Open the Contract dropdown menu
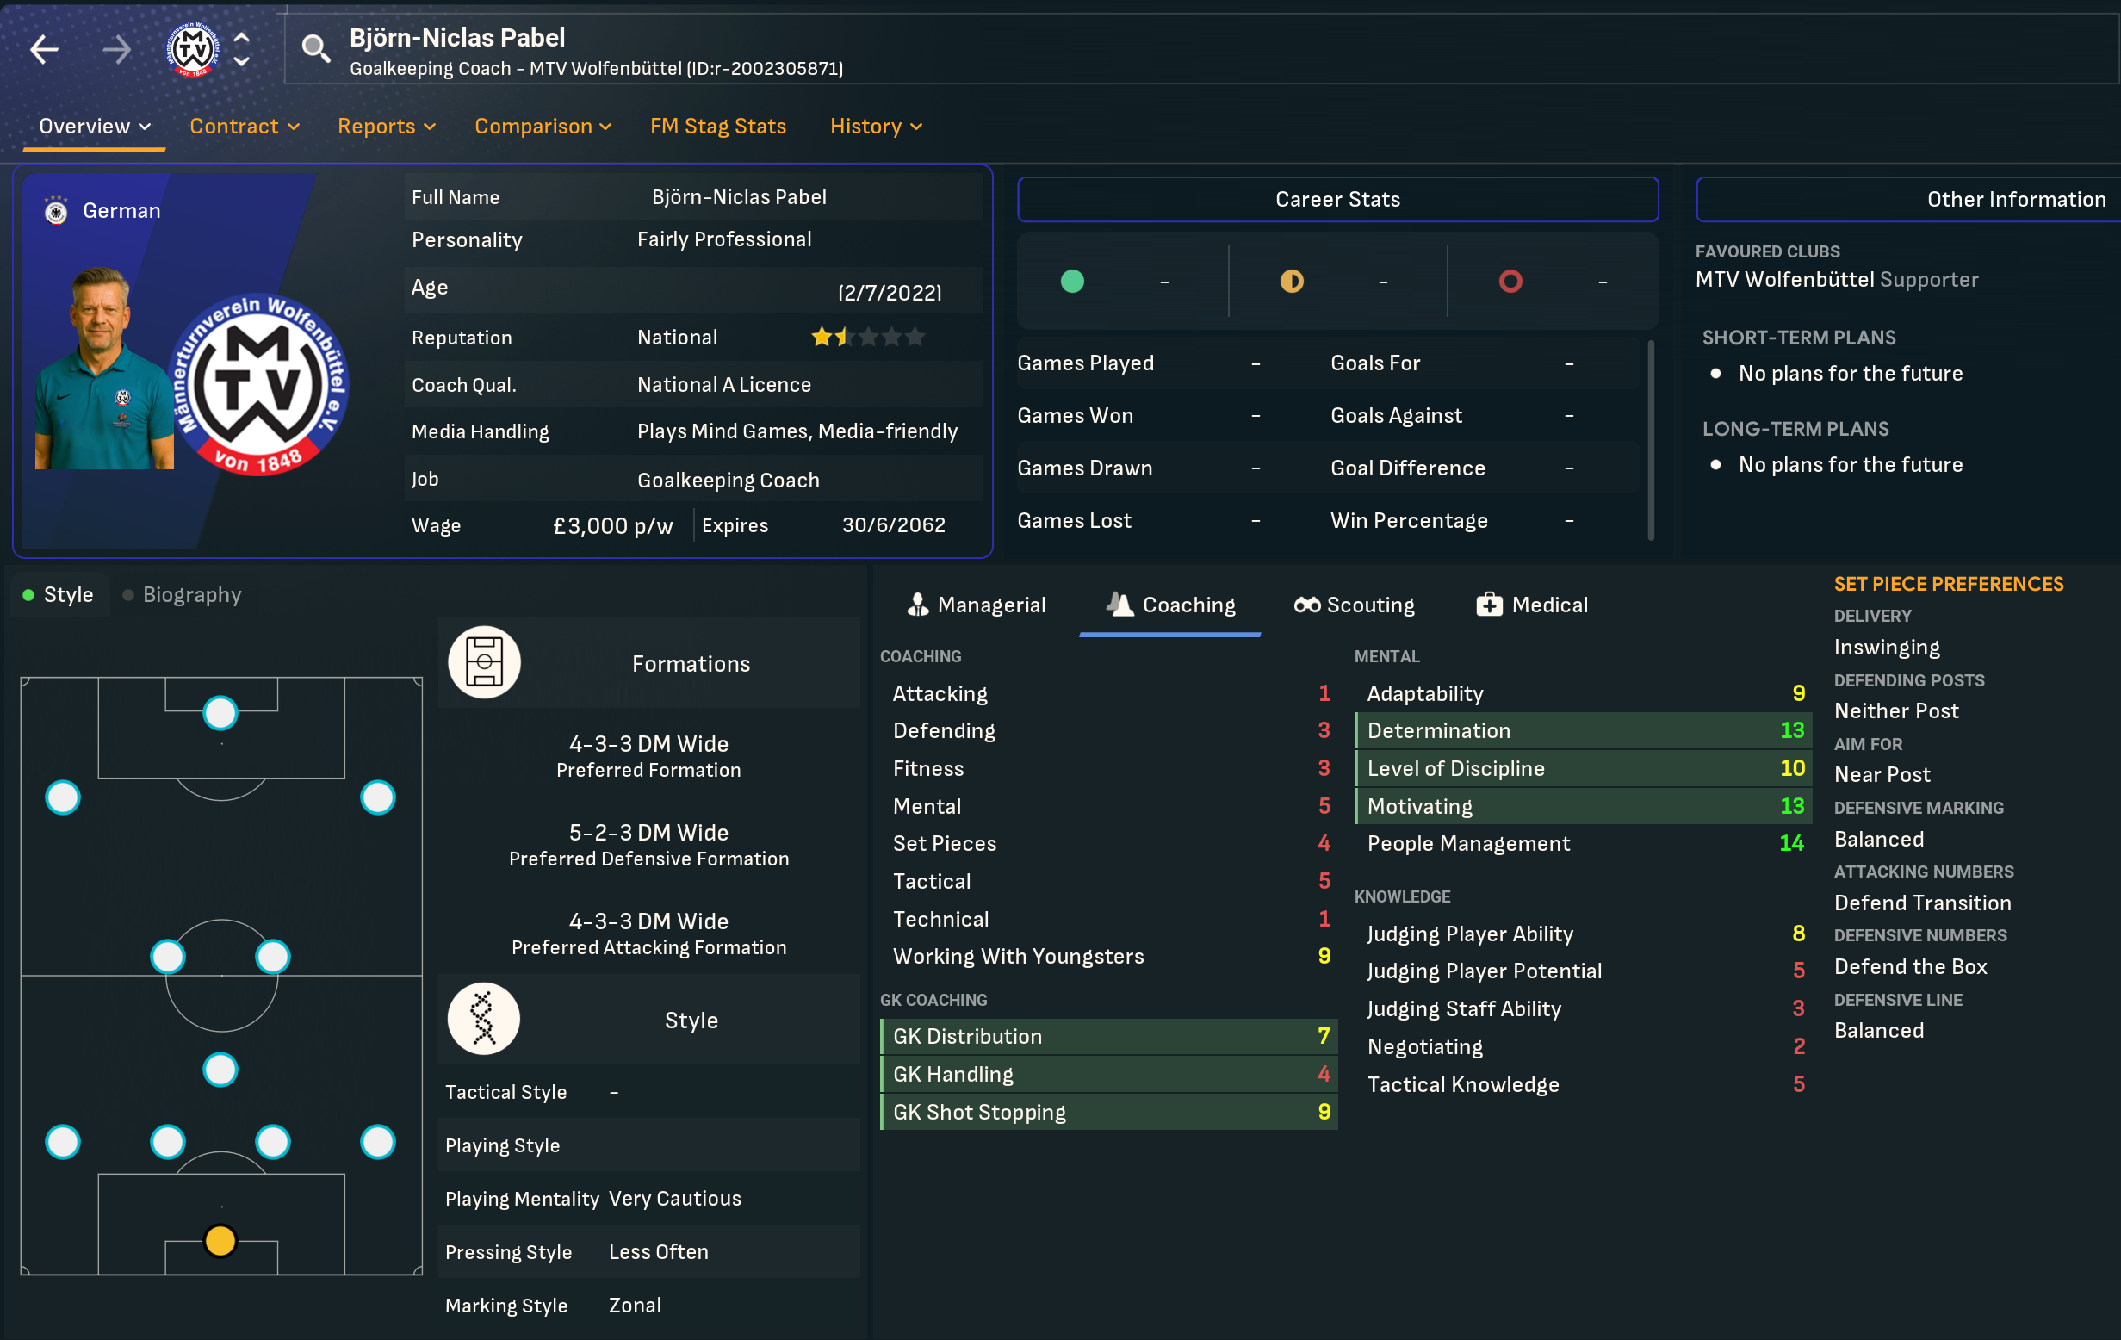 click(244, 126)
